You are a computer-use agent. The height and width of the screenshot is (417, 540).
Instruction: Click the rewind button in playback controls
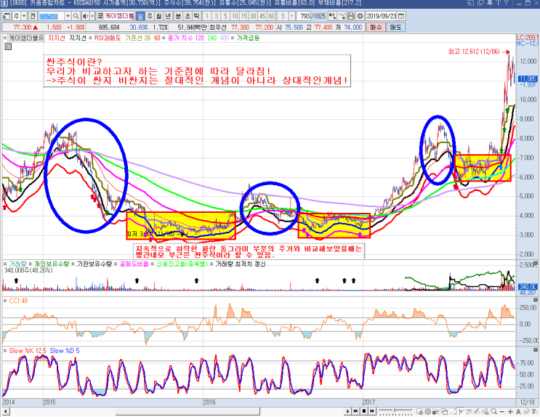tap(355, 411)
